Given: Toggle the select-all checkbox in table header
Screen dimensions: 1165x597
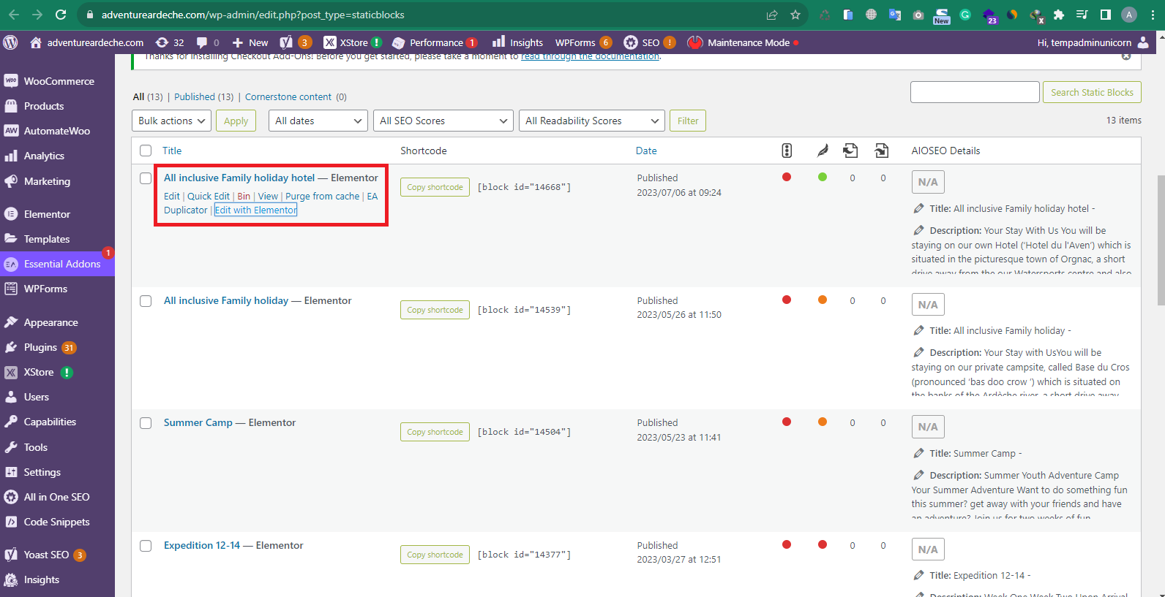Looking at the screenshot, I should [146, 151].
